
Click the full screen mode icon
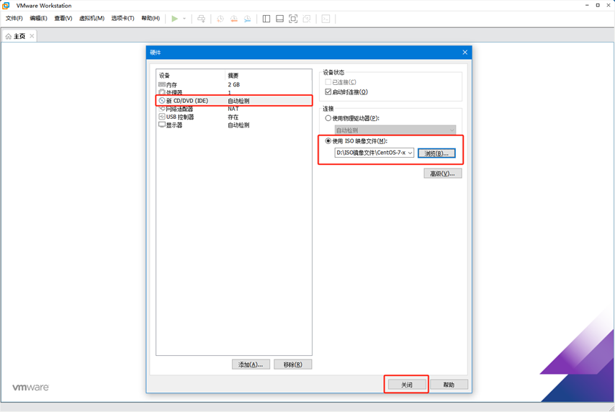click(x=293, y=19)
